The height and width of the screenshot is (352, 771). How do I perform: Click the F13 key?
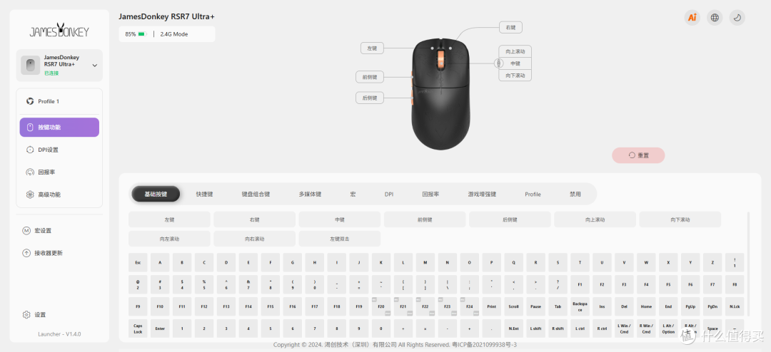click(x=226, y=306)
